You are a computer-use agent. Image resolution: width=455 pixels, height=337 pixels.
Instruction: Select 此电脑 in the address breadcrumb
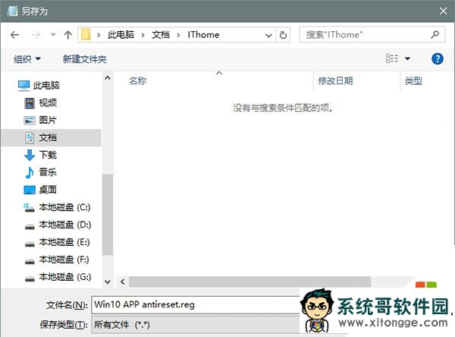[x=121, y=35]
